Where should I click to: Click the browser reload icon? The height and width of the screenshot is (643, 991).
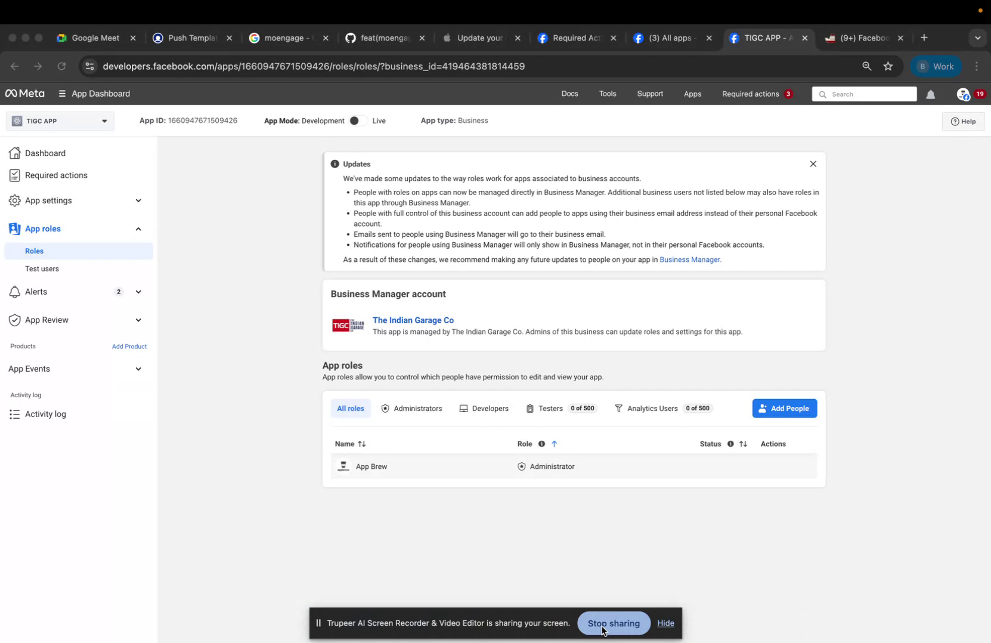pyautogui.click(x=61, y=66)
